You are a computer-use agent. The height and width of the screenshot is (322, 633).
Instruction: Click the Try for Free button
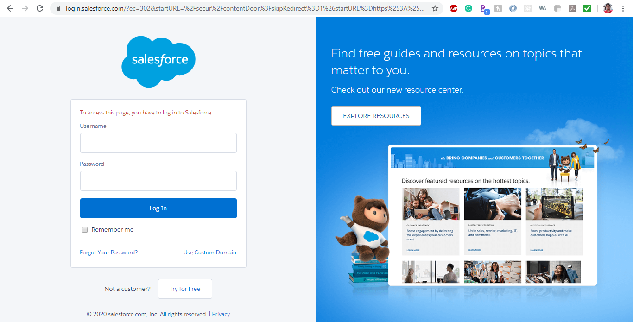(x=185, y=289)
